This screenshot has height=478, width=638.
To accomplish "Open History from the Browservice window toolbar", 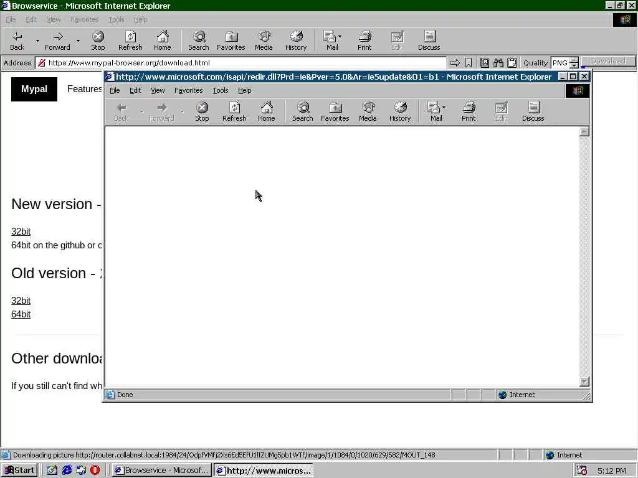I will [x=296, y=40].
